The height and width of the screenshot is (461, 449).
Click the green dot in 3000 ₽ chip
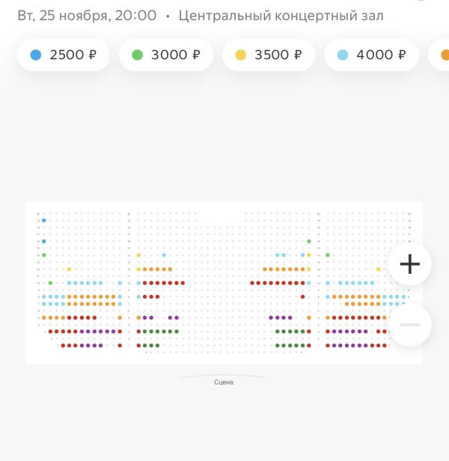coord(138,55)
